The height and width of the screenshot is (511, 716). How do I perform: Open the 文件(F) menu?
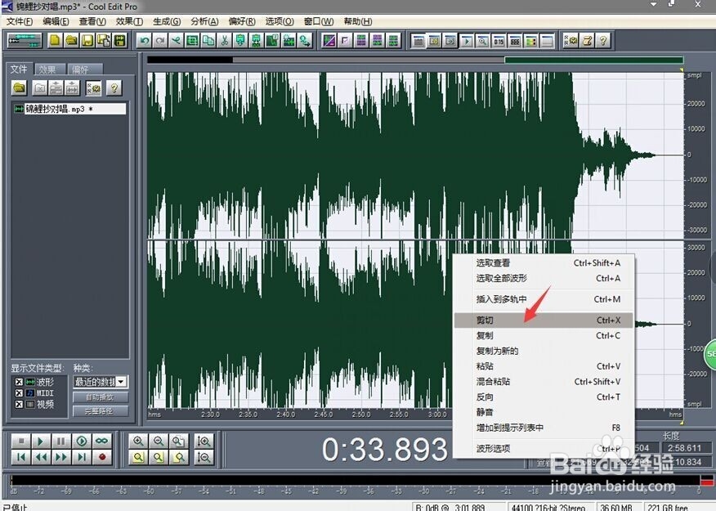(19, 21)
